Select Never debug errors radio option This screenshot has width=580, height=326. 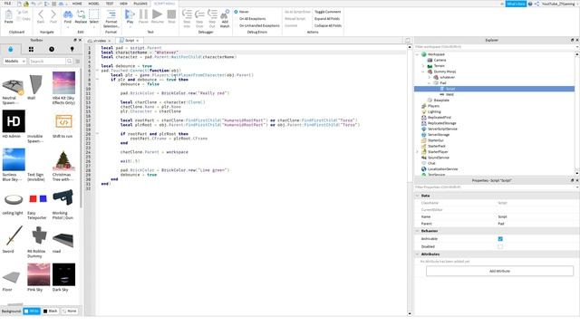pos(236,12)
